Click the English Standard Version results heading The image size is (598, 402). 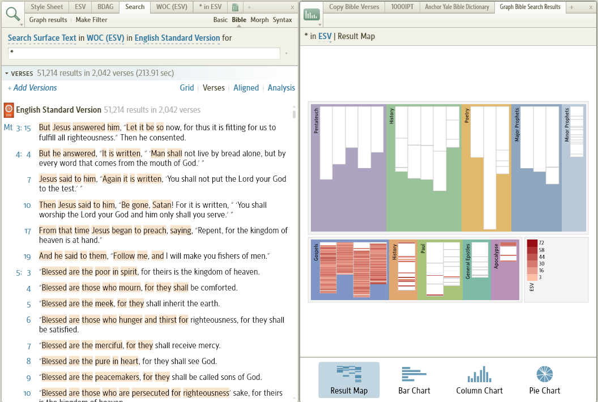tap(58, 110)
